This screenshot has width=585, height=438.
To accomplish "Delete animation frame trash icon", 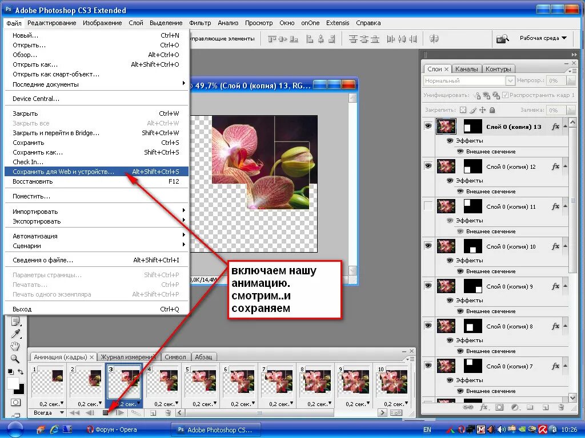I will coord(168,413).
